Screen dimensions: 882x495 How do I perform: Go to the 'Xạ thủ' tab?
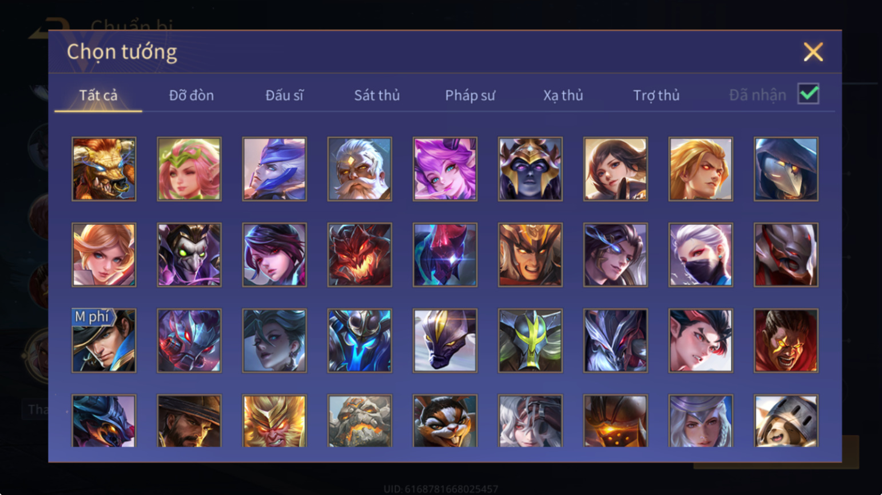[x=563, y=95]
